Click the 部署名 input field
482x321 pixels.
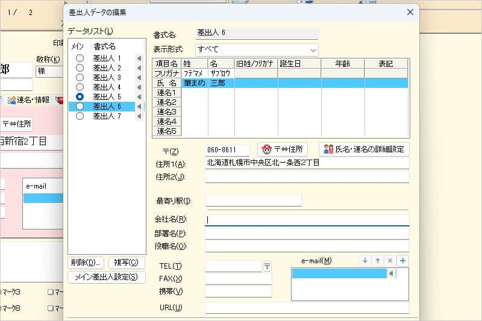click(307, 234)
